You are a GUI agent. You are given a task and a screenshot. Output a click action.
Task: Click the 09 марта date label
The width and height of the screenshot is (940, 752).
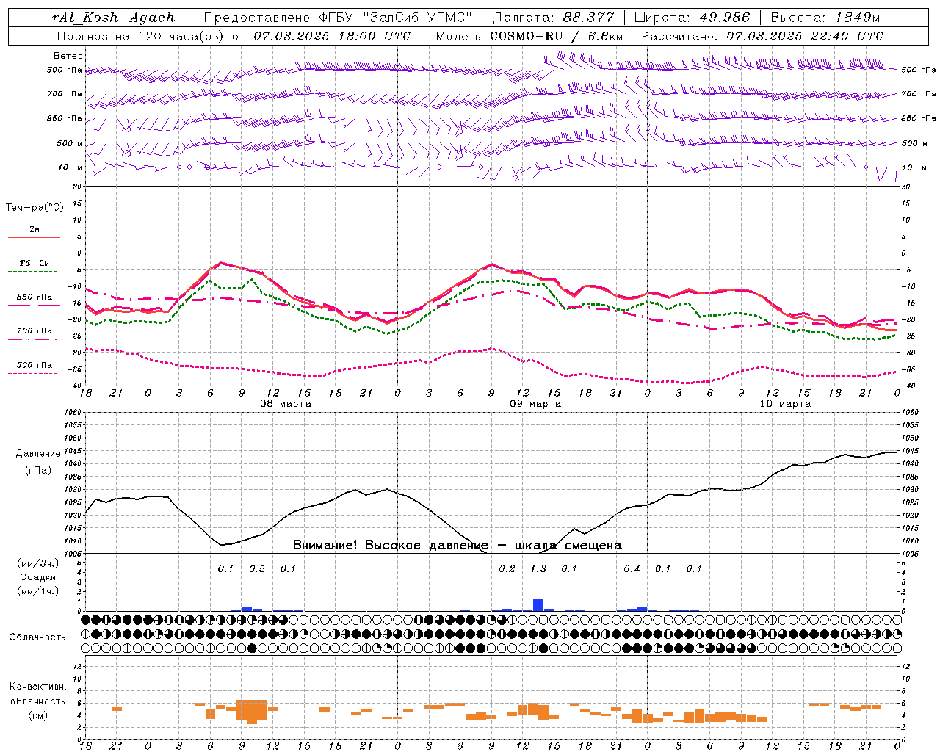[x=535, y=404]
